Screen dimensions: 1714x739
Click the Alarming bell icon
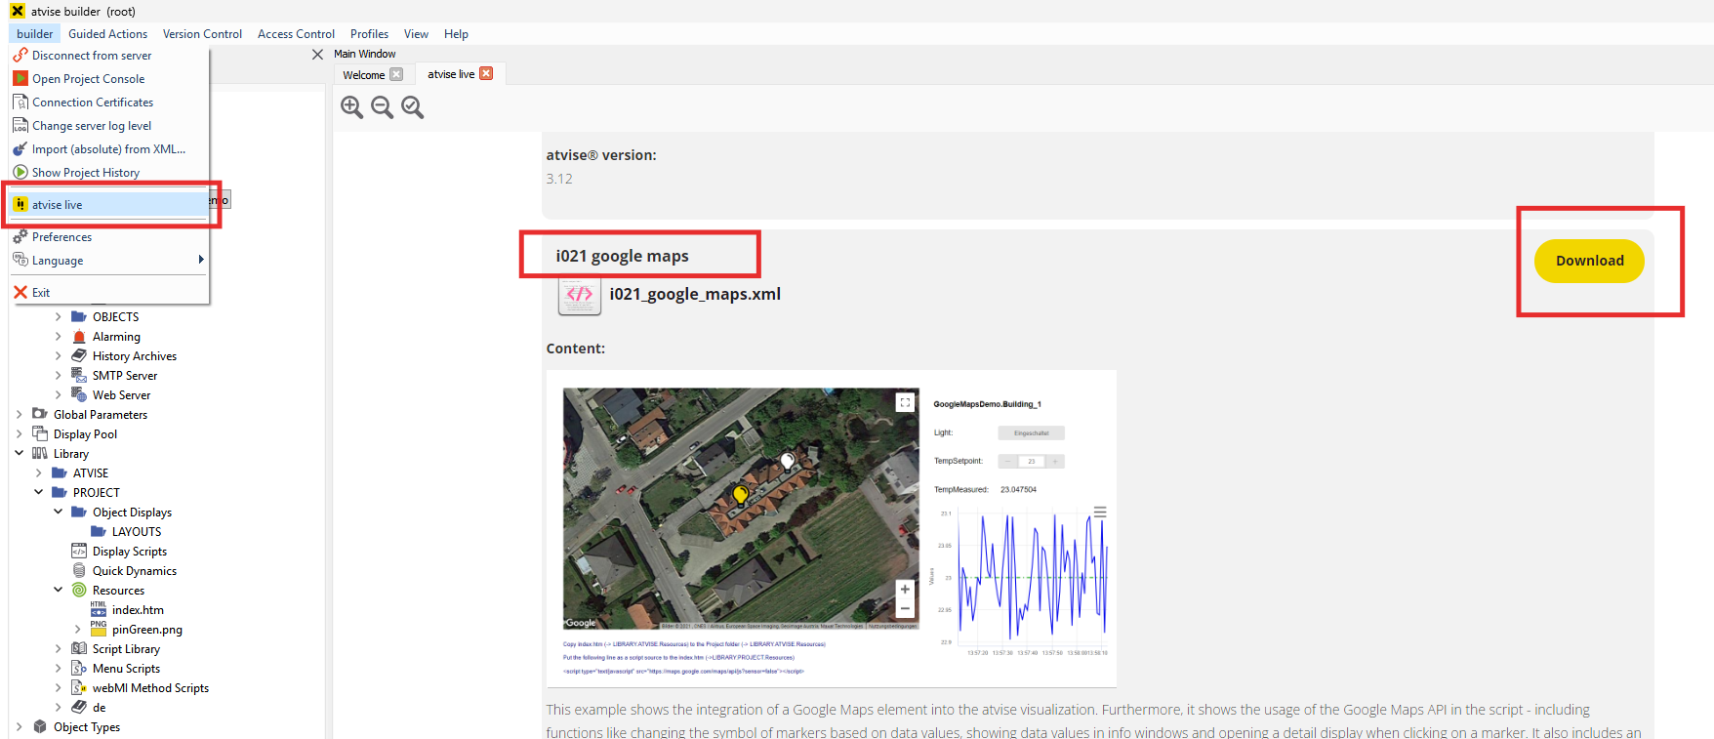click(79, 337)
